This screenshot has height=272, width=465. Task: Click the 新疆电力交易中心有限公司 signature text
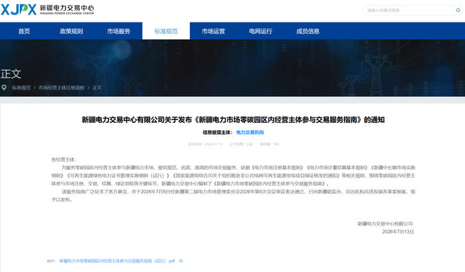(385, 224)
